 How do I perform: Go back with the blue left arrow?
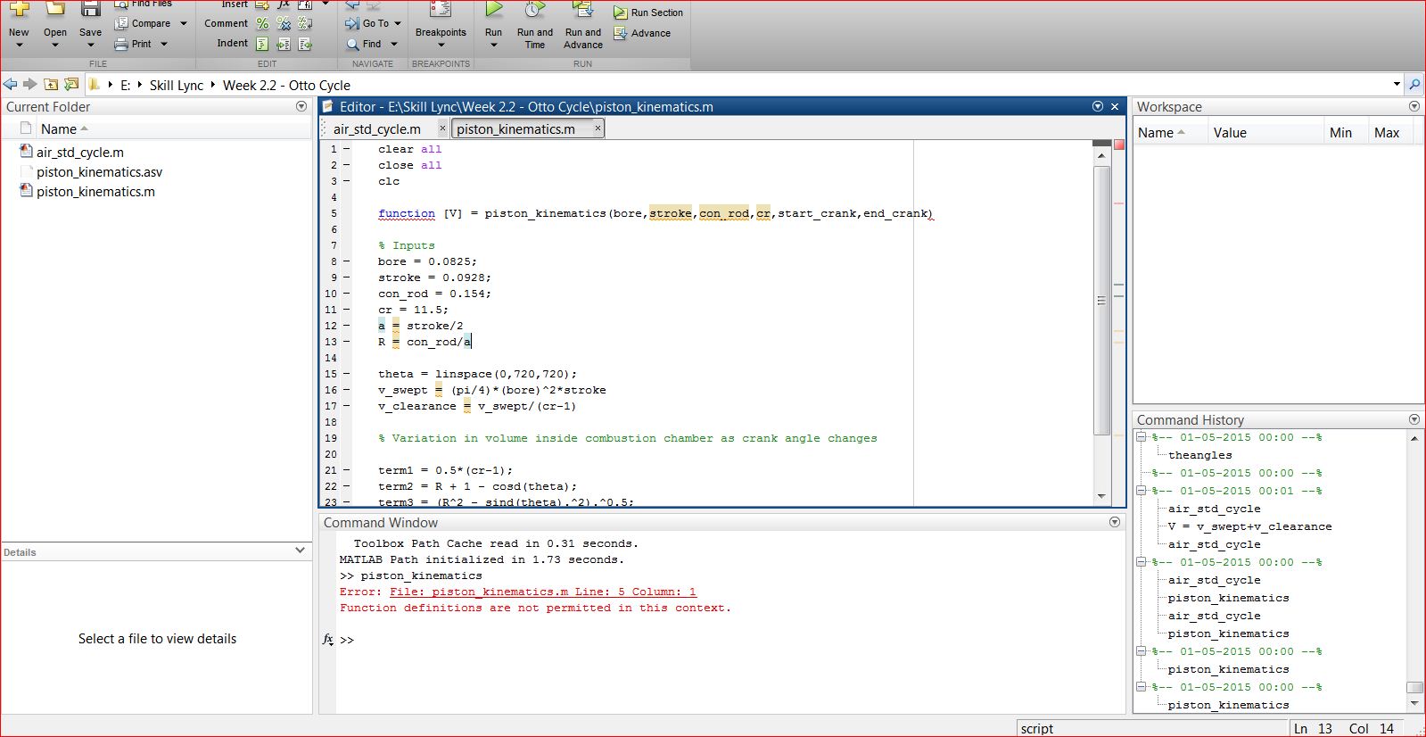11,85
